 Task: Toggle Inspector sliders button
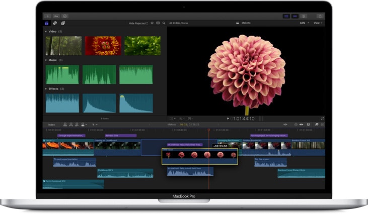(304, 16)
